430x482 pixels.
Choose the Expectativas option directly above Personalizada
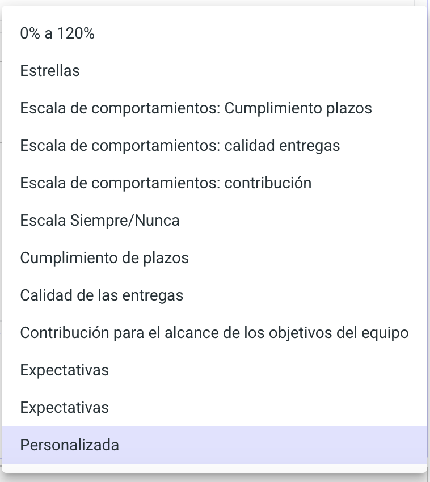64,408
